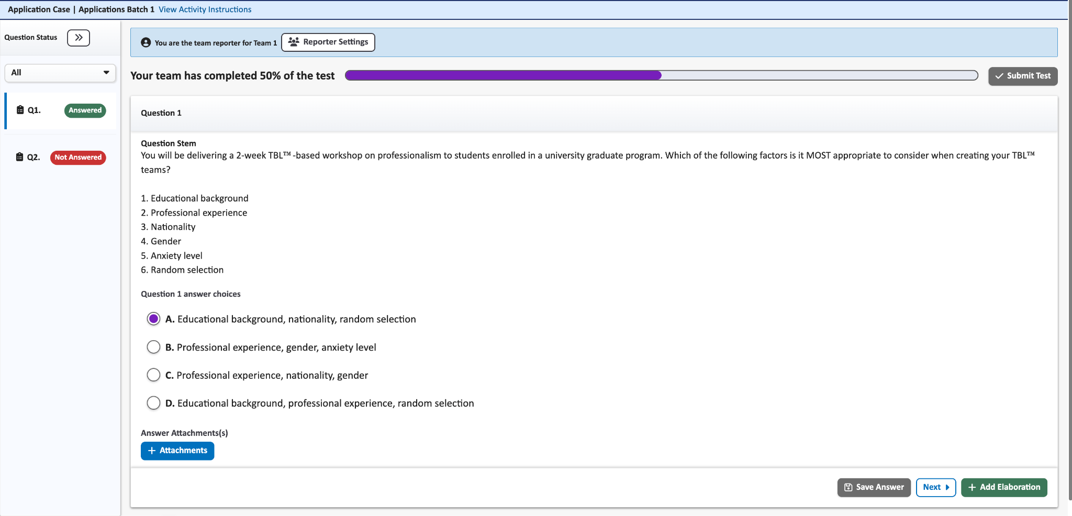Pick answer C: Professional experience, nationality, gender
This screenshot has width=1072, height=516.
[x=153, y=375]
